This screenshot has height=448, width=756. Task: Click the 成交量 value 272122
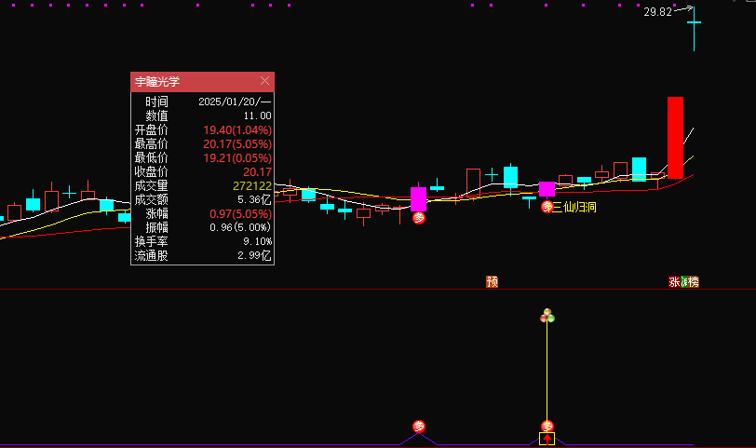[x=251, y=185]
